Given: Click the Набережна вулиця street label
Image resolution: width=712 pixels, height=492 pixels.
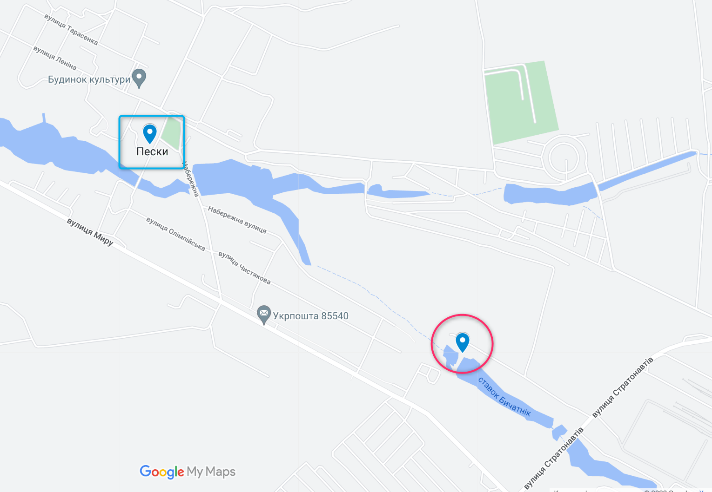Looking at the screenshot, I should click(237, 220).
